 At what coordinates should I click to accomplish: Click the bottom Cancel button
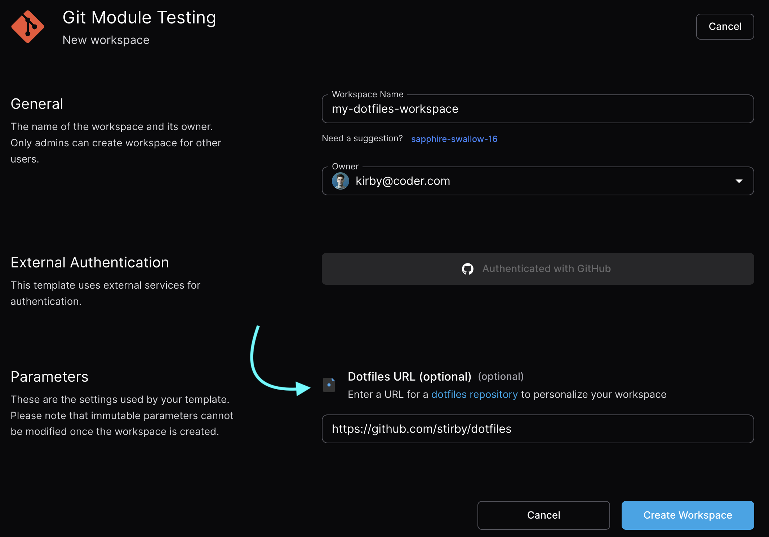(x=543, y=515)
